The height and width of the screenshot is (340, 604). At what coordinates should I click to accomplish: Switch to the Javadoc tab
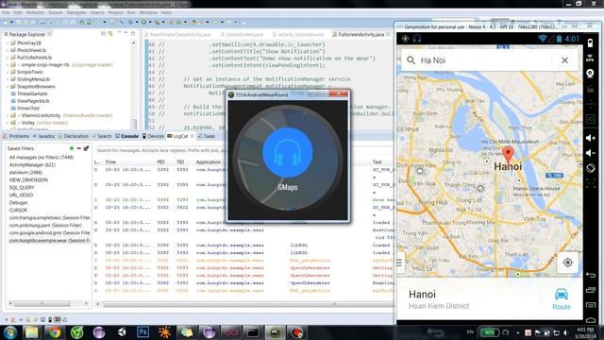[x=44, y=136]
